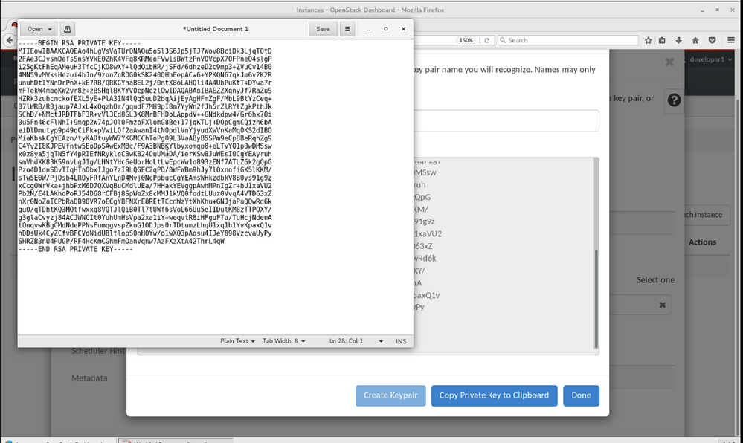Save the Untitled Document 1 file
The width and height of the screenshot is (743, 443).
(323, 29)
